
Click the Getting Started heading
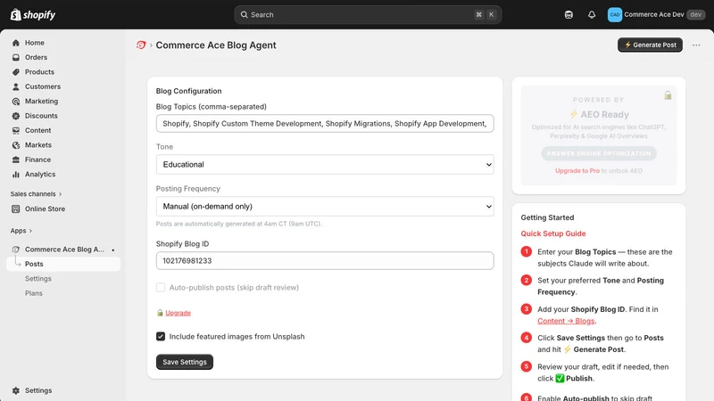pyautogui.click(x=547, y=217)
